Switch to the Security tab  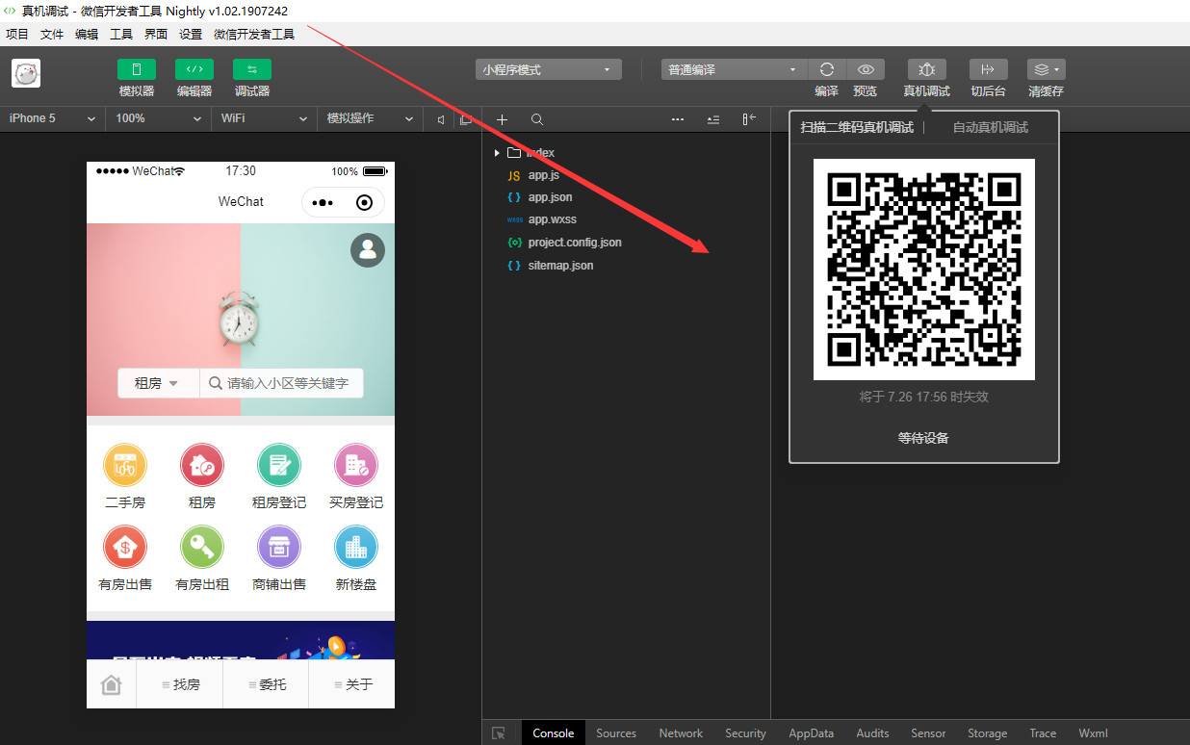coord(745,733)
